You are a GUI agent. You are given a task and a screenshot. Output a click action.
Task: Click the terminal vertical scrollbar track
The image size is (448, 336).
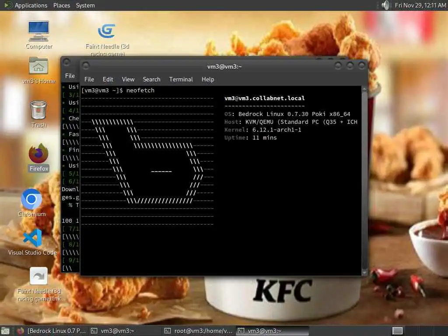point(364,181)
